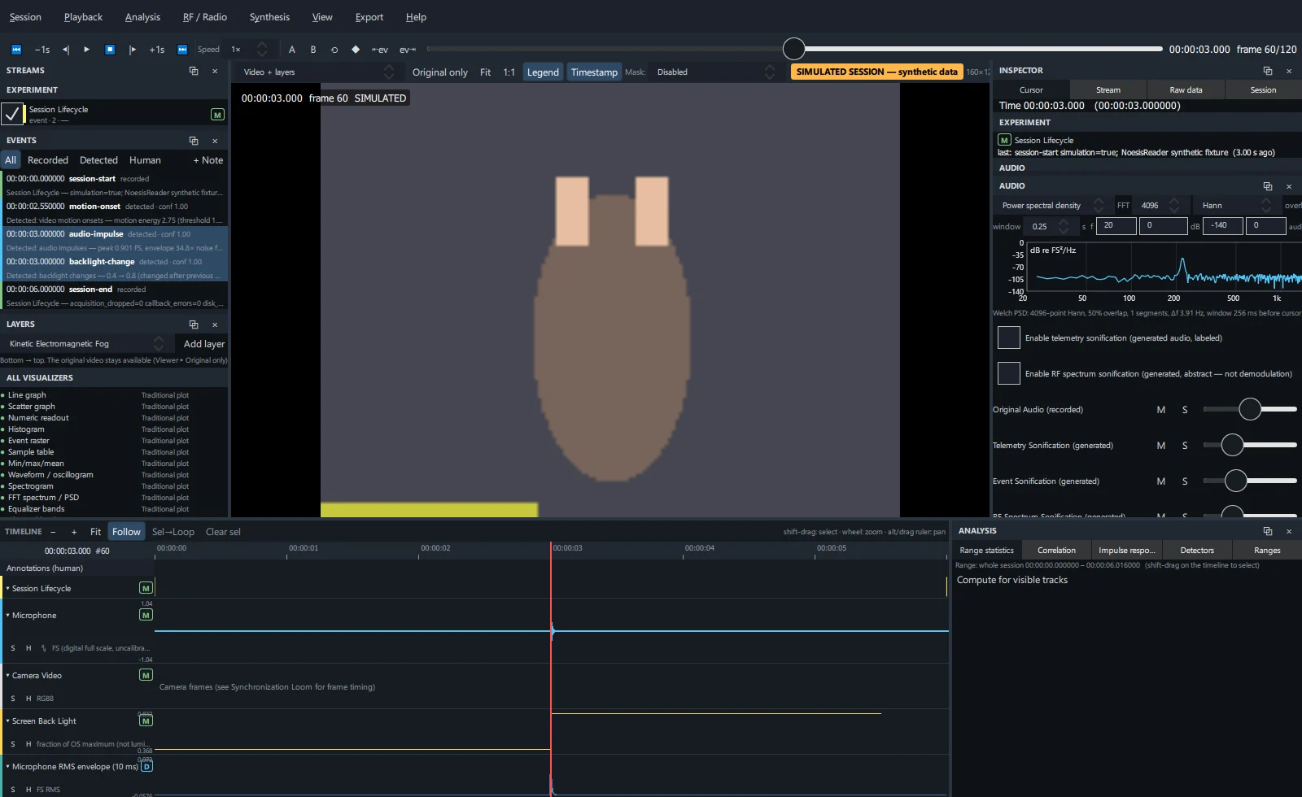This screenshot has width=1302, height=797.
Task: Float the Inspector panel
Action: tap(1267, 71)
